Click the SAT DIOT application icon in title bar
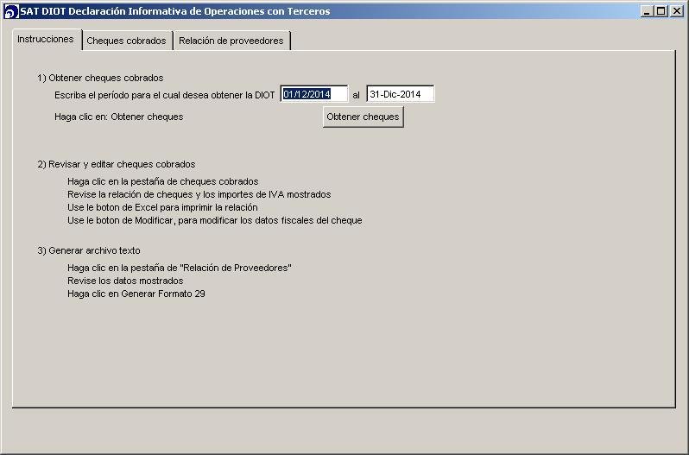689x455 pixels. (x=11, y=11)
